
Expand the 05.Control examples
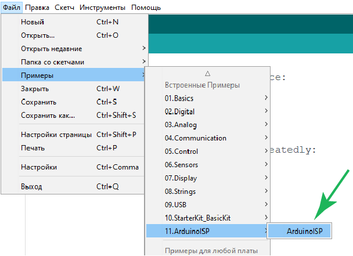pos(207,152)
